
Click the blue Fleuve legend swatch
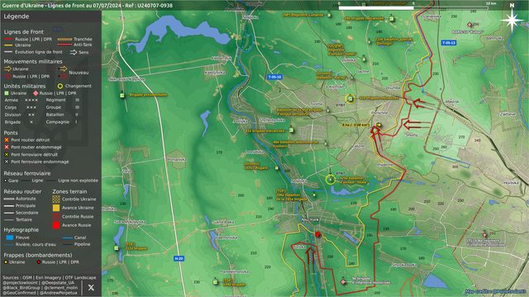10,238
